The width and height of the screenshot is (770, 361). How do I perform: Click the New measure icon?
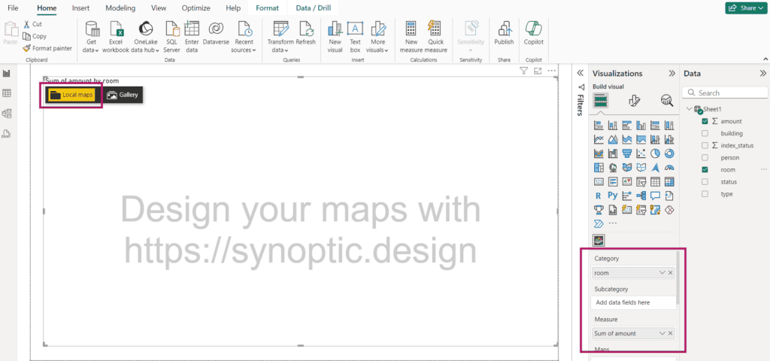pyautogui.click(x=411, y=29)
